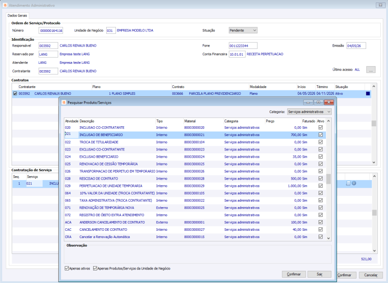Viewport: 388px width, 283px height.
Task: Toggle Ativo checkbox for INCLUSAO DE BENEFICIARIO
Action: click(321, 134)
